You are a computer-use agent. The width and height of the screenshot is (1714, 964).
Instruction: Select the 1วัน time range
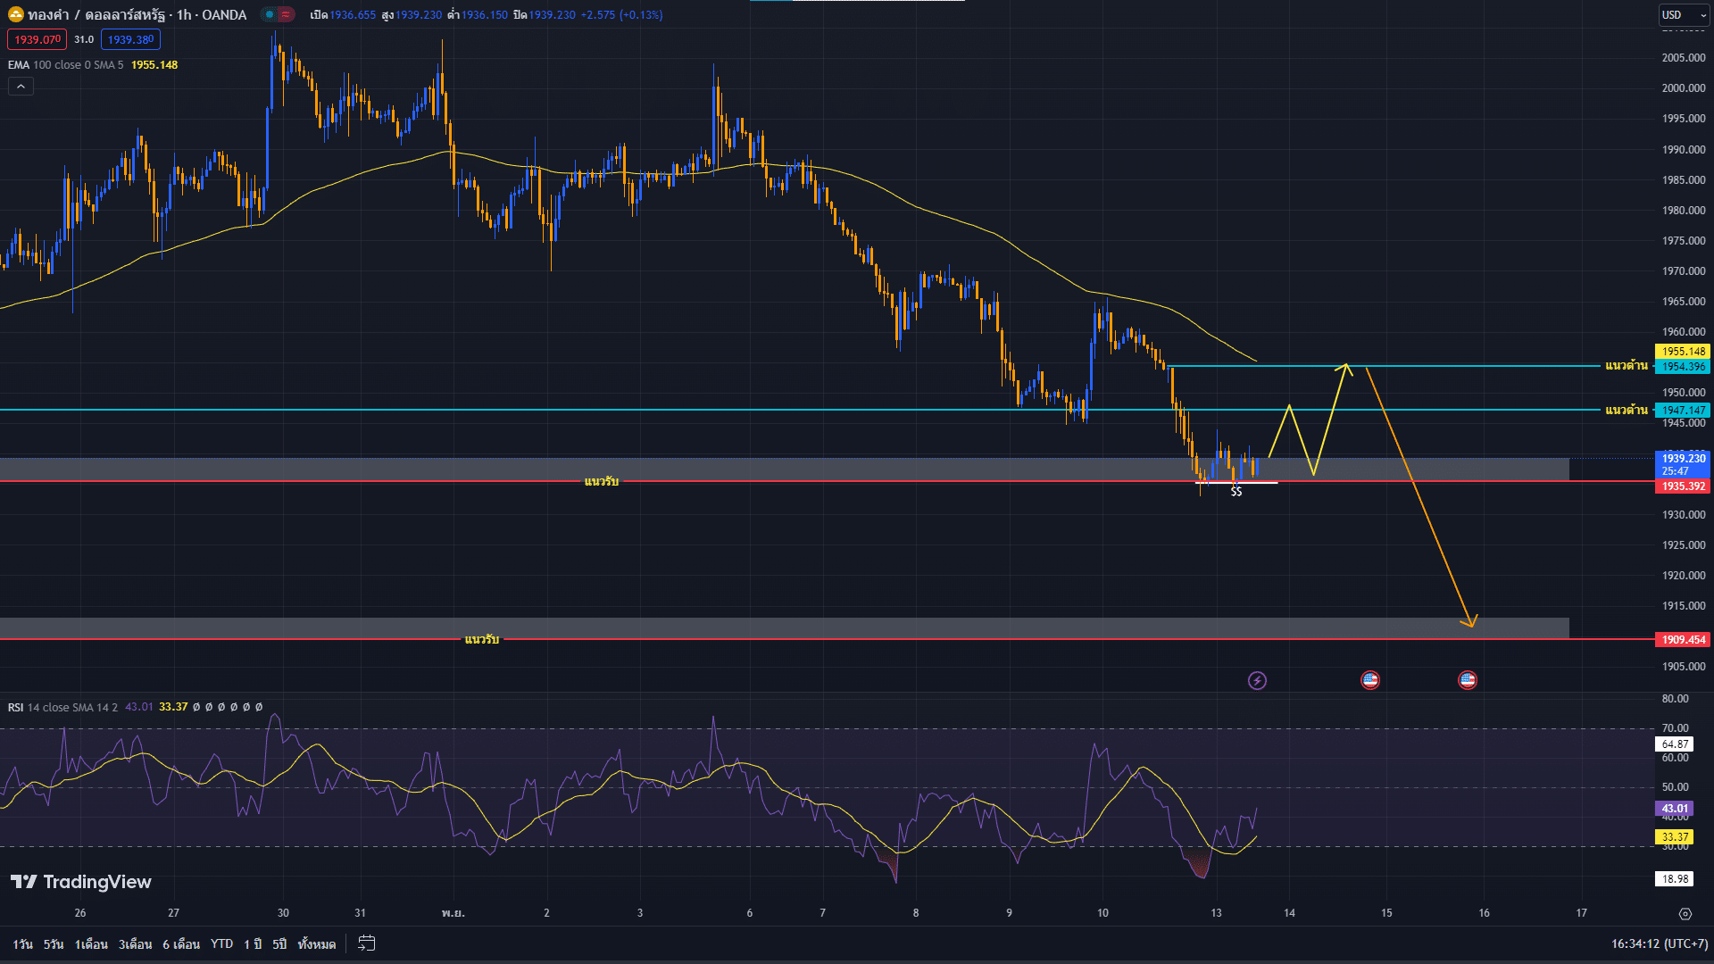22,944
